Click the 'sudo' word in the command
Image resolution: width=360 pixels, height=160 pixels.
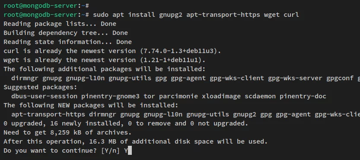click(x=101, y=15)
